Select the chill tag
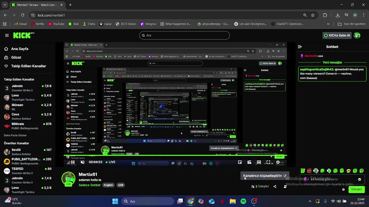The image size is (369, 207). coord(121,185)
